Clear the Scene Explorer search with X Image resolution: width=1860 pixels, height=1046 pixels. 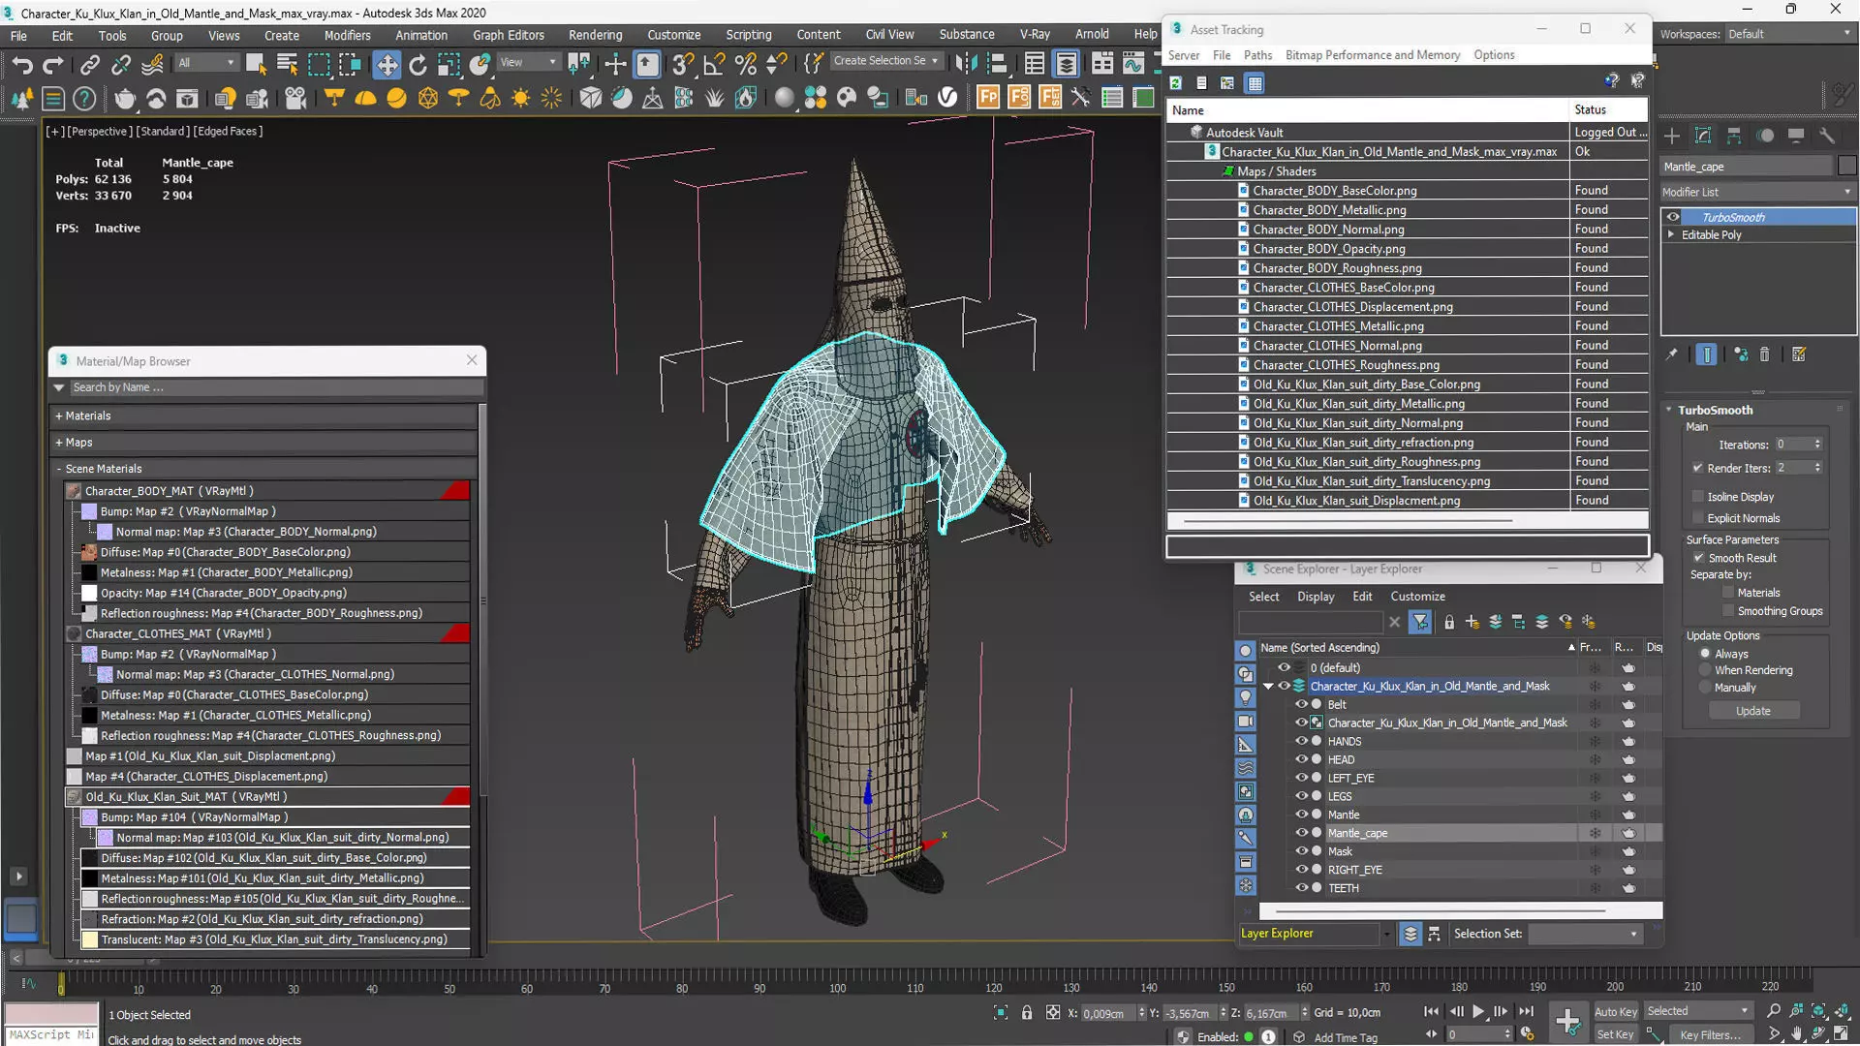pos(1395,622)
